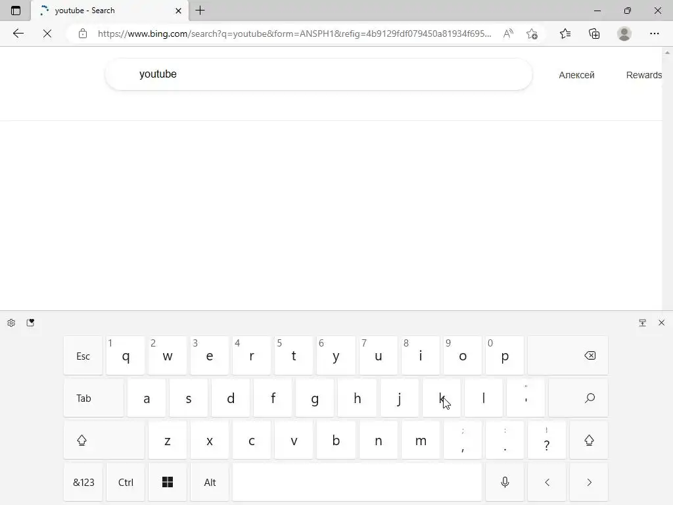This screenshot has width=673, height=505.
Task: Toggle the Ctrl key
Action: 126,482
